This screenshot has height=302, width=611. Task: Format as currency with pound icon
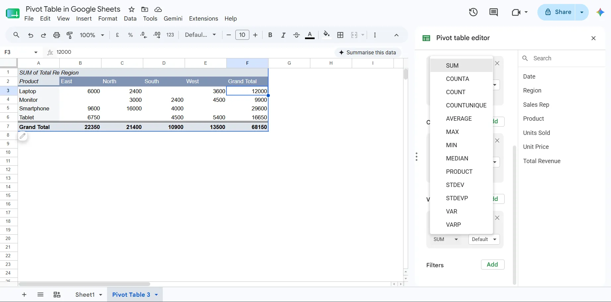pyautogui.click(x=117, y=35)
